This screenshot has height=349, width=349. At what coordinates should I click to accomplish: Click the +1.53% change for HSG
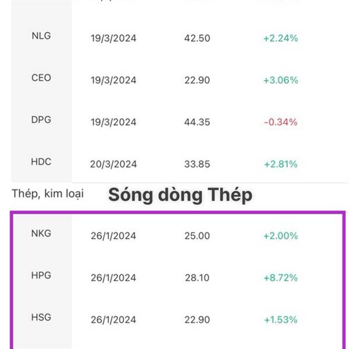280,319
